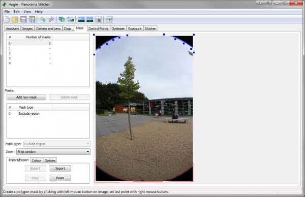Create a new project via toolbar icon

pyautogui.click(x=7, y=19)
